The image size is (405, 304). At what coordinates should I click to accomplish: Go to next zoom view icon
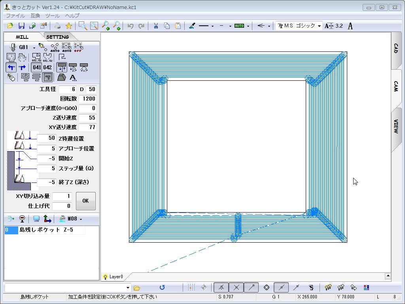117,26
